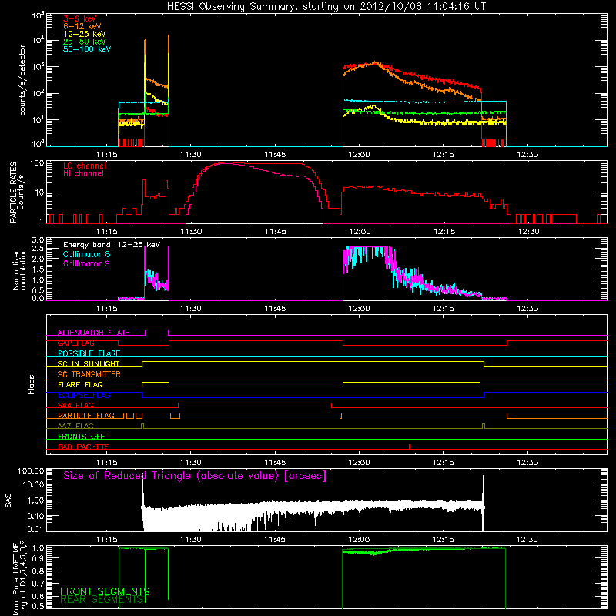This screenshot has width=616, height=616.
Task: Click the Normalized modulation axis label
Action: pos(19,269)
